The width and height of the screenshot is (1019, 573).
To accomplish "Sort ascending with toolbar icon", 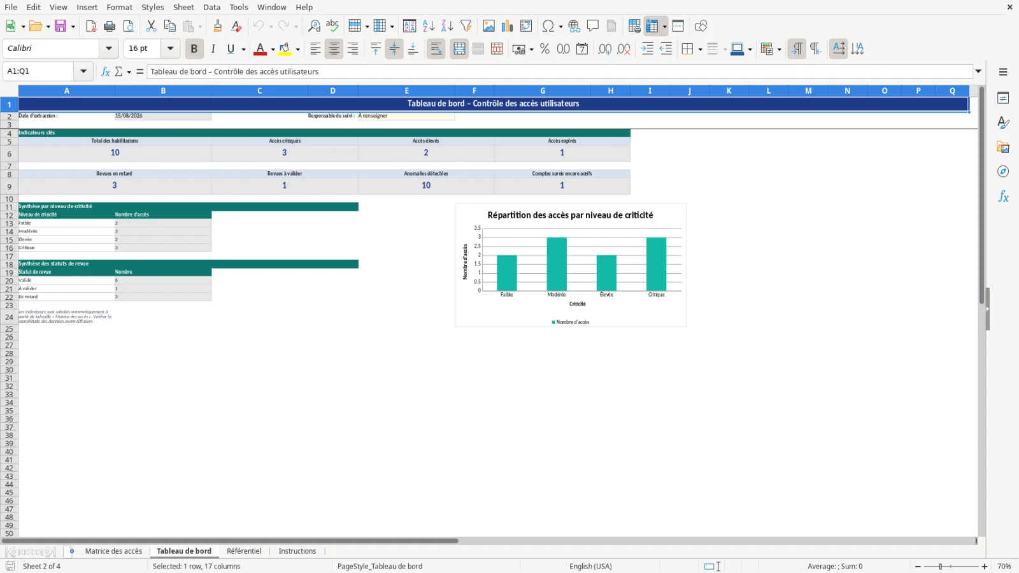I will tap(429, 26).
